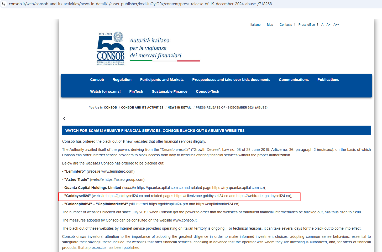Open the Communications menu
This screenshot has width=382, height=252.
(x=294, y=80)
